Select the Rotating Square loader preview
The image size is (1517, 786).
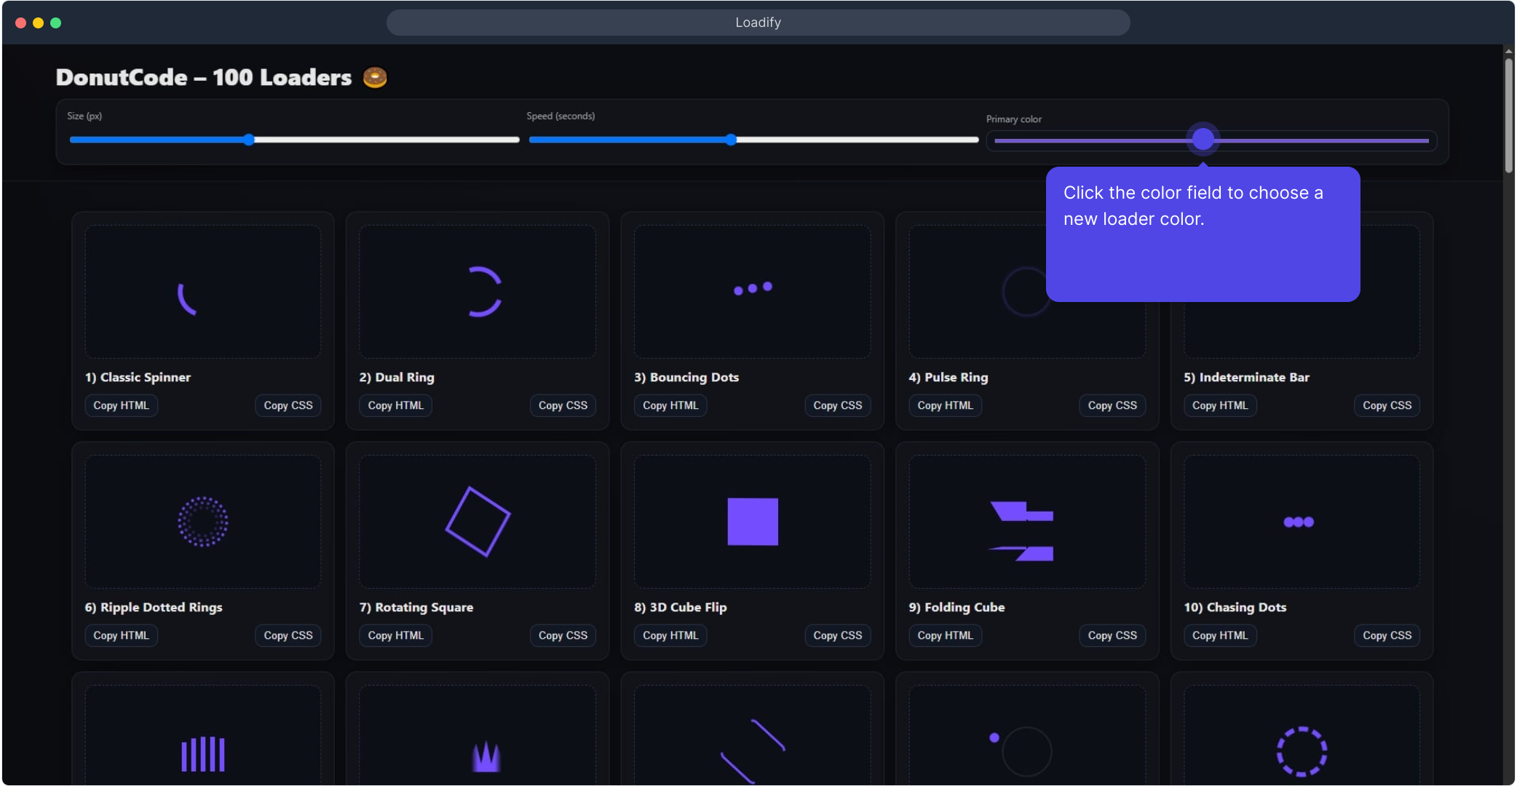point(478,522)
